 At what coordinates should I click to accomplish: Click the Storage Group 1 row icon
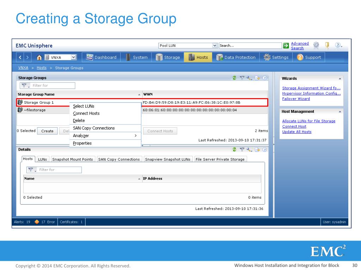click(20, 102)
